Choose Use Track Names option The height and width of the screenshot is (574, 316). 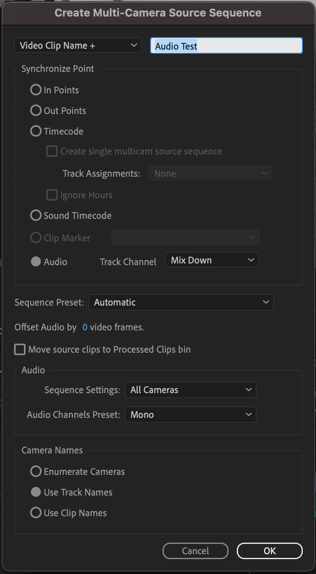36,492
